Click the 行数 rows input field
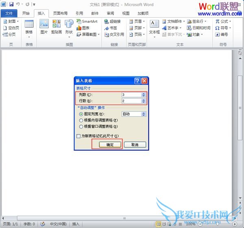 131,101
